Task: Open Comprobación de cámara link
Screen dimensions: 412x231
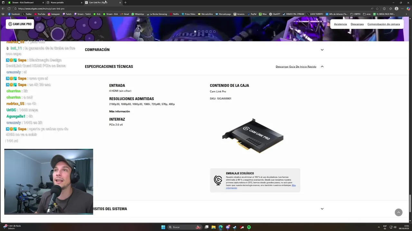Action: pyautogui.click(x=384, y=24)
